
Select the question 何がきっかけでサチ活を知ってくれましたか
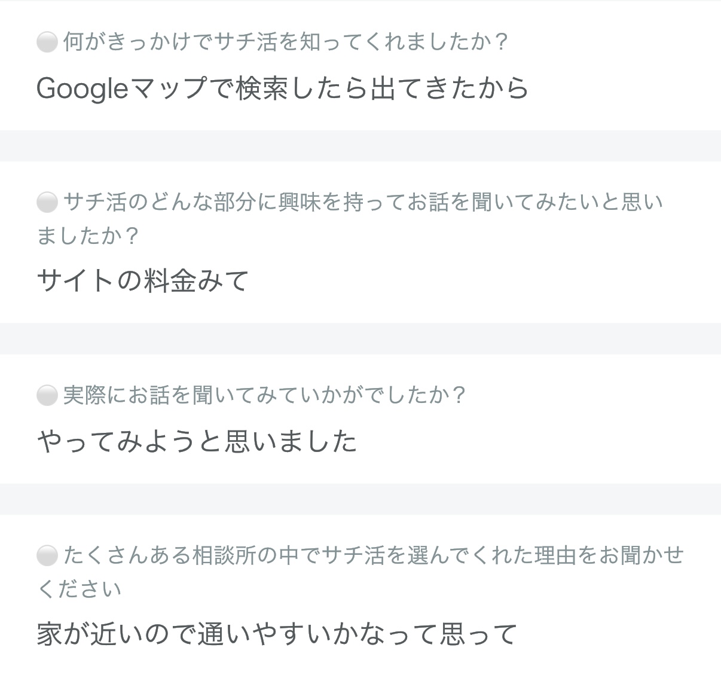pos(286,42)
